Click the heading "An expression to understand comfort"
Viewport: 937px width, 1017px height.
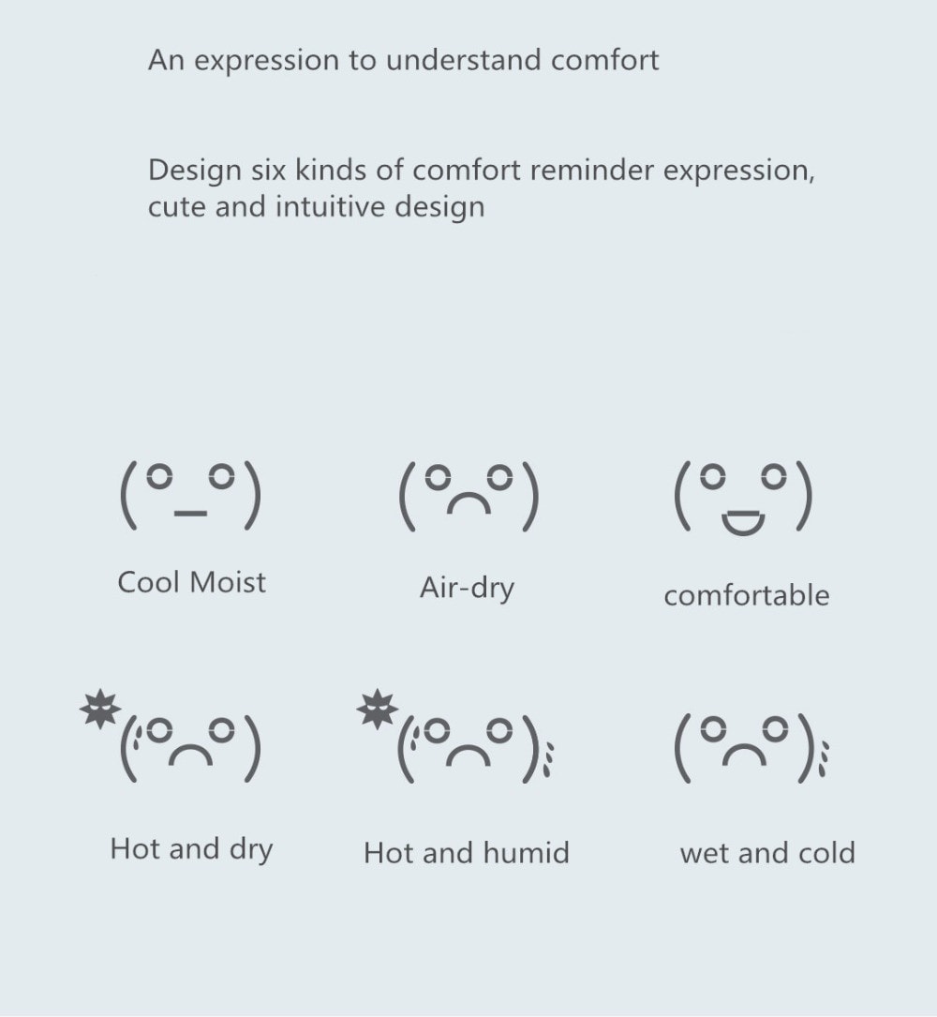(403, 61)
